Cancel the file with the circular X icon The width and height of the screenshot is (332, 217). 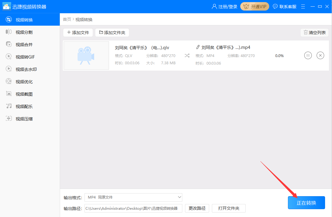[x=320, y=56]
